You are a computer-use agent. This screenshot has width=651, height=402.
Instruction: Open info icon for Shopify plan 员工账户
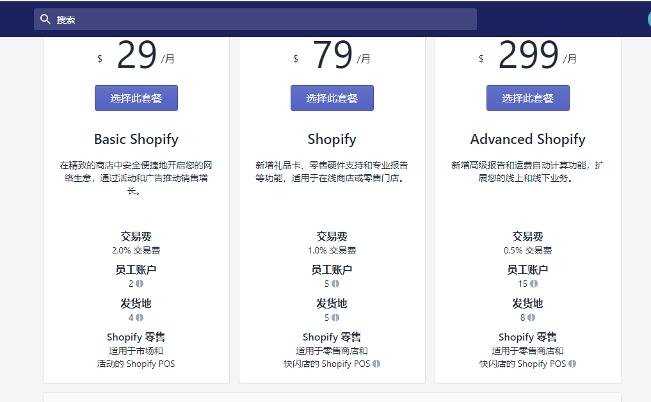pos(335,284)
